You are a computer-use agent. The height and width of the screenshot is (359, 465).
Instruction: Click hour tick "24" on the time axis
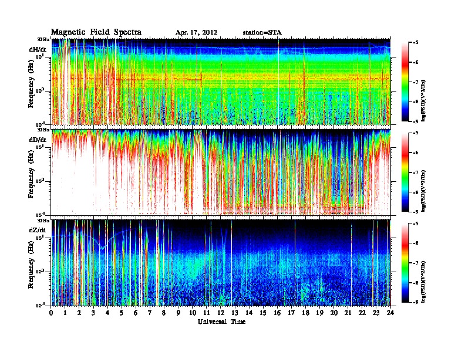coord(390,313)
